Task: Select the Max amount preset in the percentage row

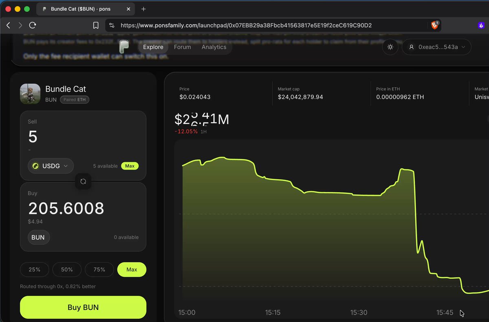Action: (x=132, y=269)
